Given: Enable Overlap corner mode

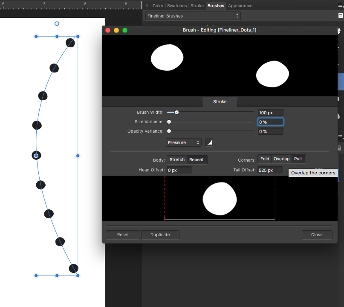Looking at the screenshot, I should point(281,158).
